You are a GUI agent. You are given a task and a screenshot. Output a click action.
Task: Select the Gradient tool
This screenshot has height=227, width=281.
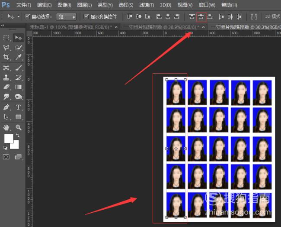point(18,87)
